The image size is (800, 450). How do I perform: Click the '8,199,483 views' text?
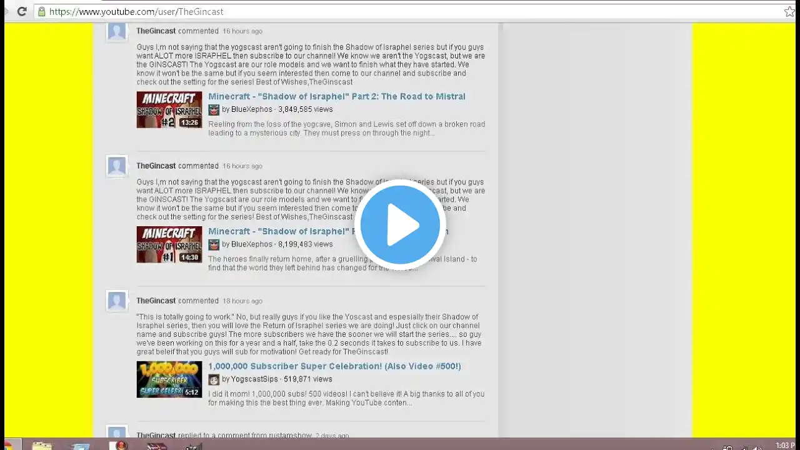click(306, 244)
